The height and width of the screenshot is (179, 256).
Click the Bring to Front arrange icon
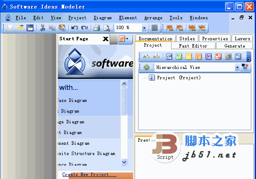170,28
